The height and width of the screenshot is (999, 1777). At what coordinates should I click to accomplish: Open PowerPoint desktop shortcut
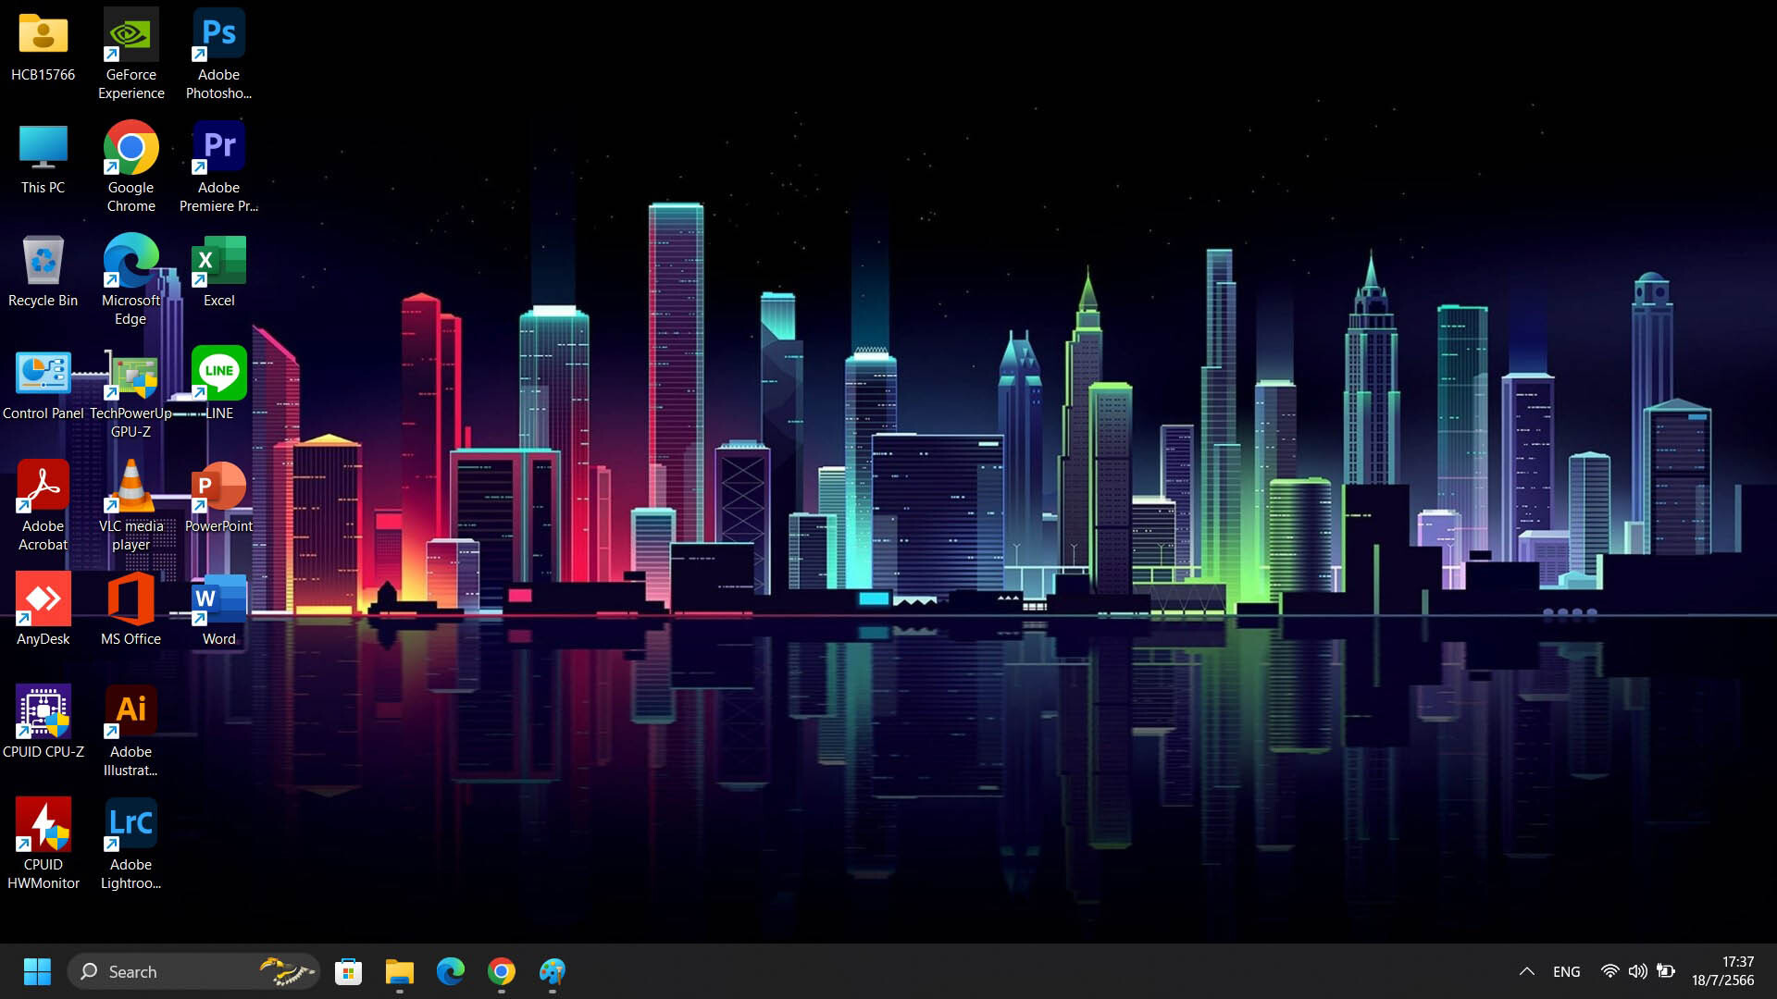218,498
